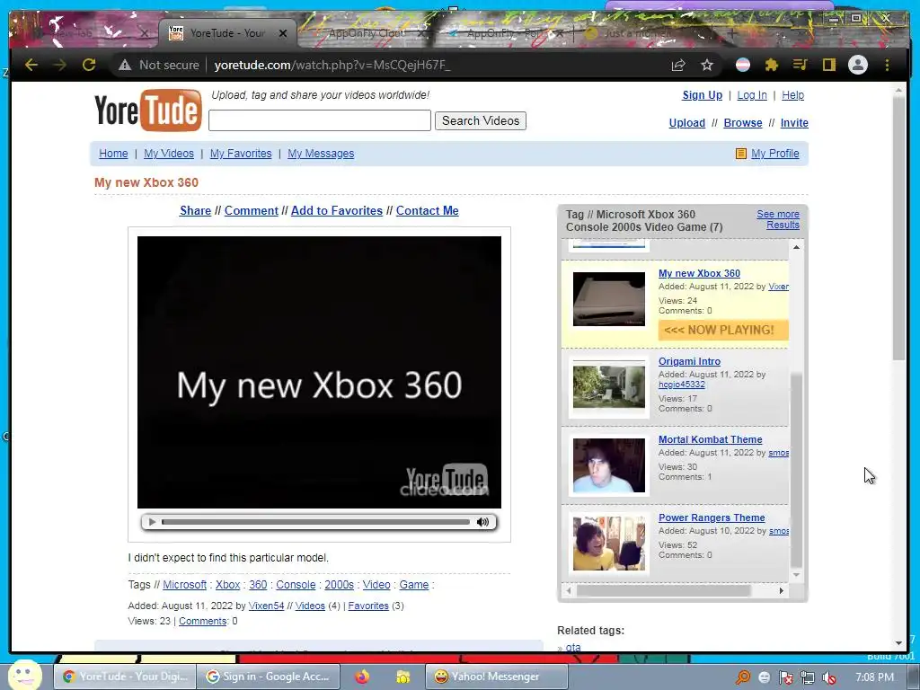This screenshot has width=920, height=690.
Task: Open Yahoo! Messenger taskbar item
Action: 496,677
